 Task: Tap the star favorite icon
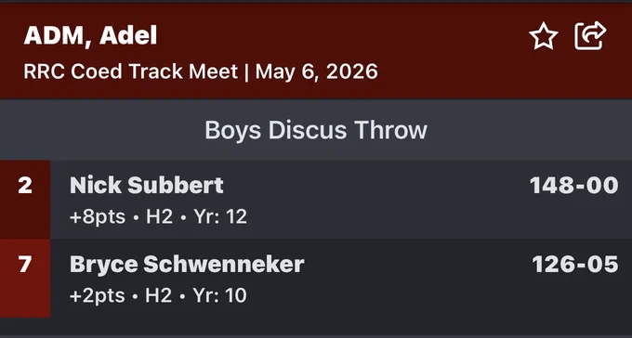544,36
